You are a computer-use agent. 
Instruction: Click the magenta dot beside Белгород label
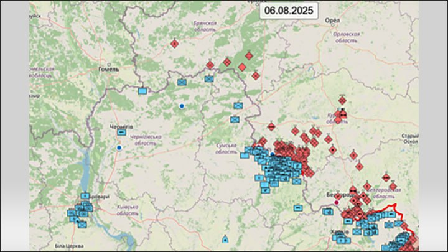(x=337, y=202)
